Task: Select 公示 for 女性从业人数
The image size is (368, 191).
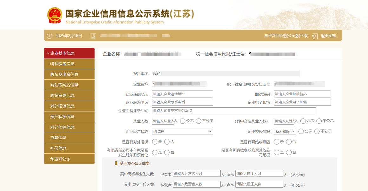Action: click(x=303, y=121)
